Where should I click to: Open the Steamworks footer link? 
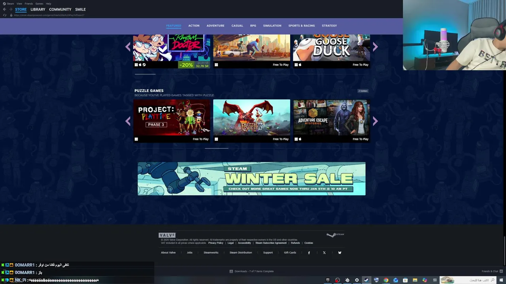211,253
